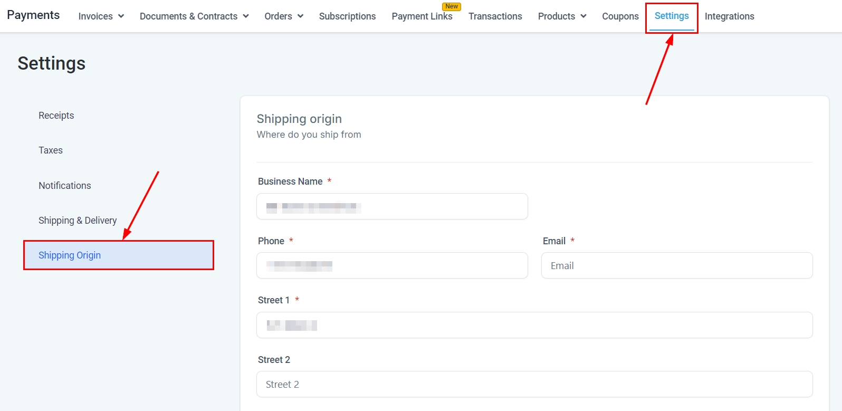The width and height of the screenshot is (842, 411).
Task: Open Receipts settings in sidebar
Action: (56, 116)
